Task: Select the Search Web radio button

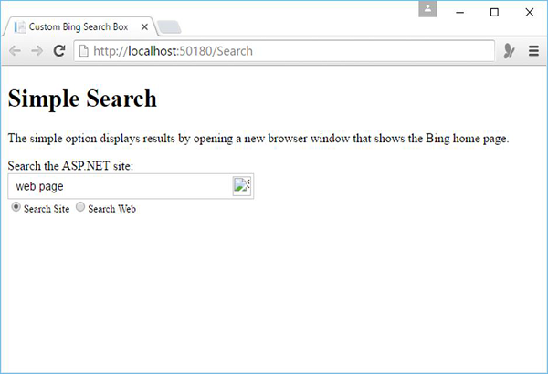Action: coord(80,207)
